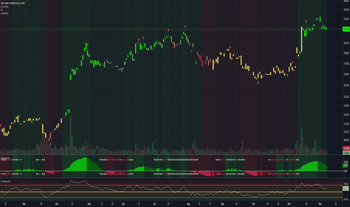
Task: Click the Sep label on time axis
Action: point(222,204)
